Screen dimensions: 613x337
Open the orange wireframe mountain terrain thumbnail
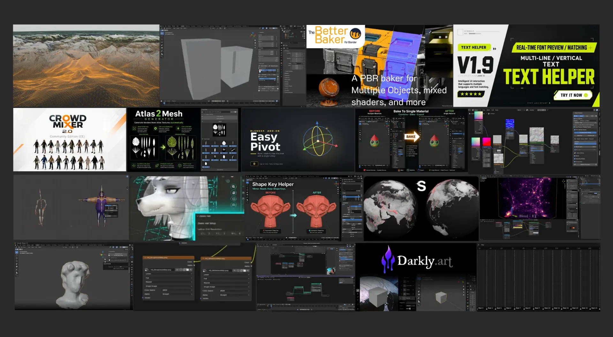(86, 65)
